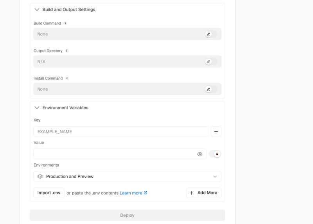Click the Build Command field showing None
This screenshot has width=313, height=224.
(128, 34)
